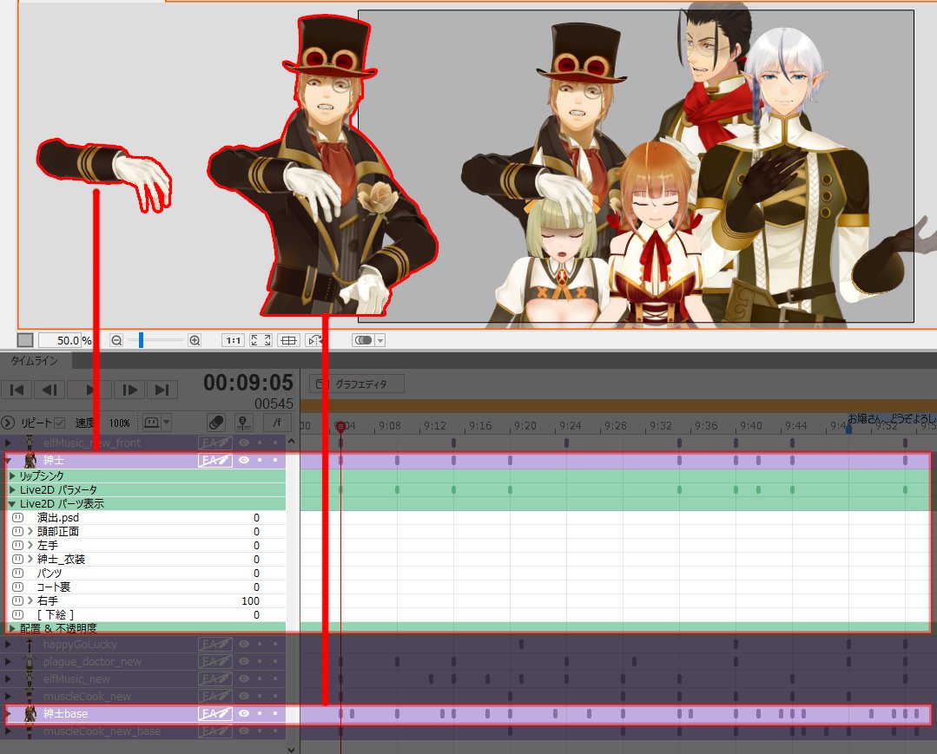Set the view to 1:1 scale
Viewport: 937px width, 754px height.
coord(233,340)
